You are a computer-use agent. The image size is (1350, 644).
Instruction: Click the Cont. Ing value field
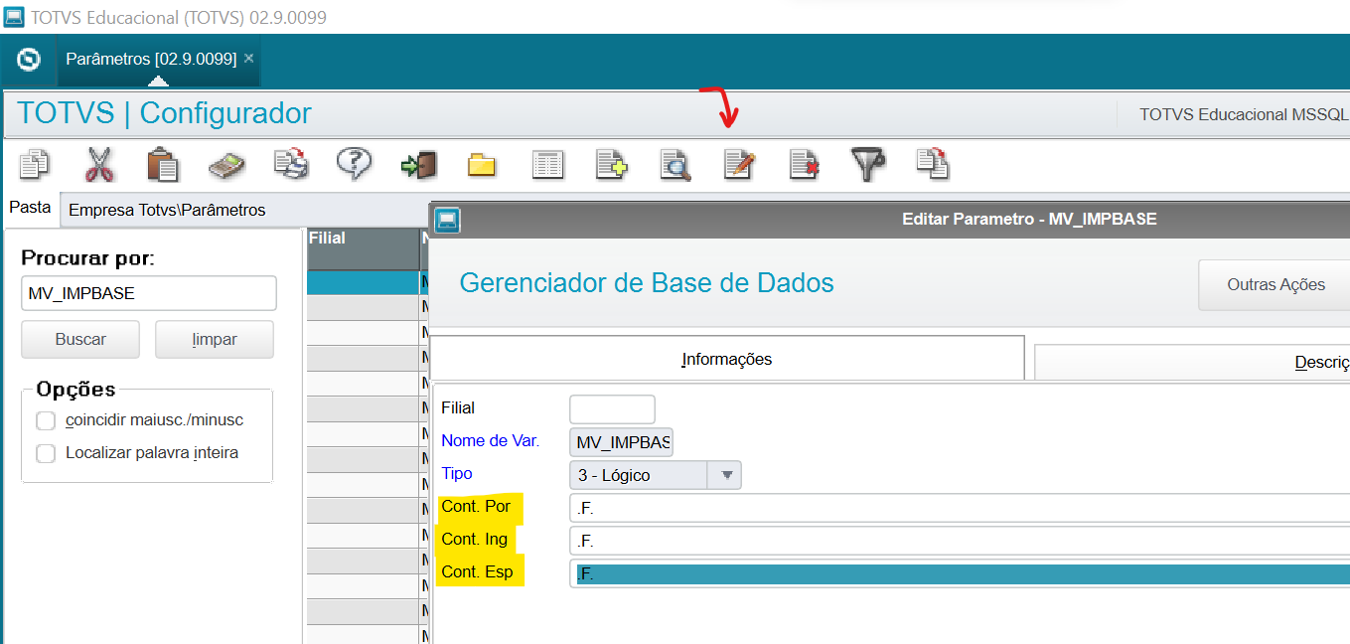click(x=960, y=541)
